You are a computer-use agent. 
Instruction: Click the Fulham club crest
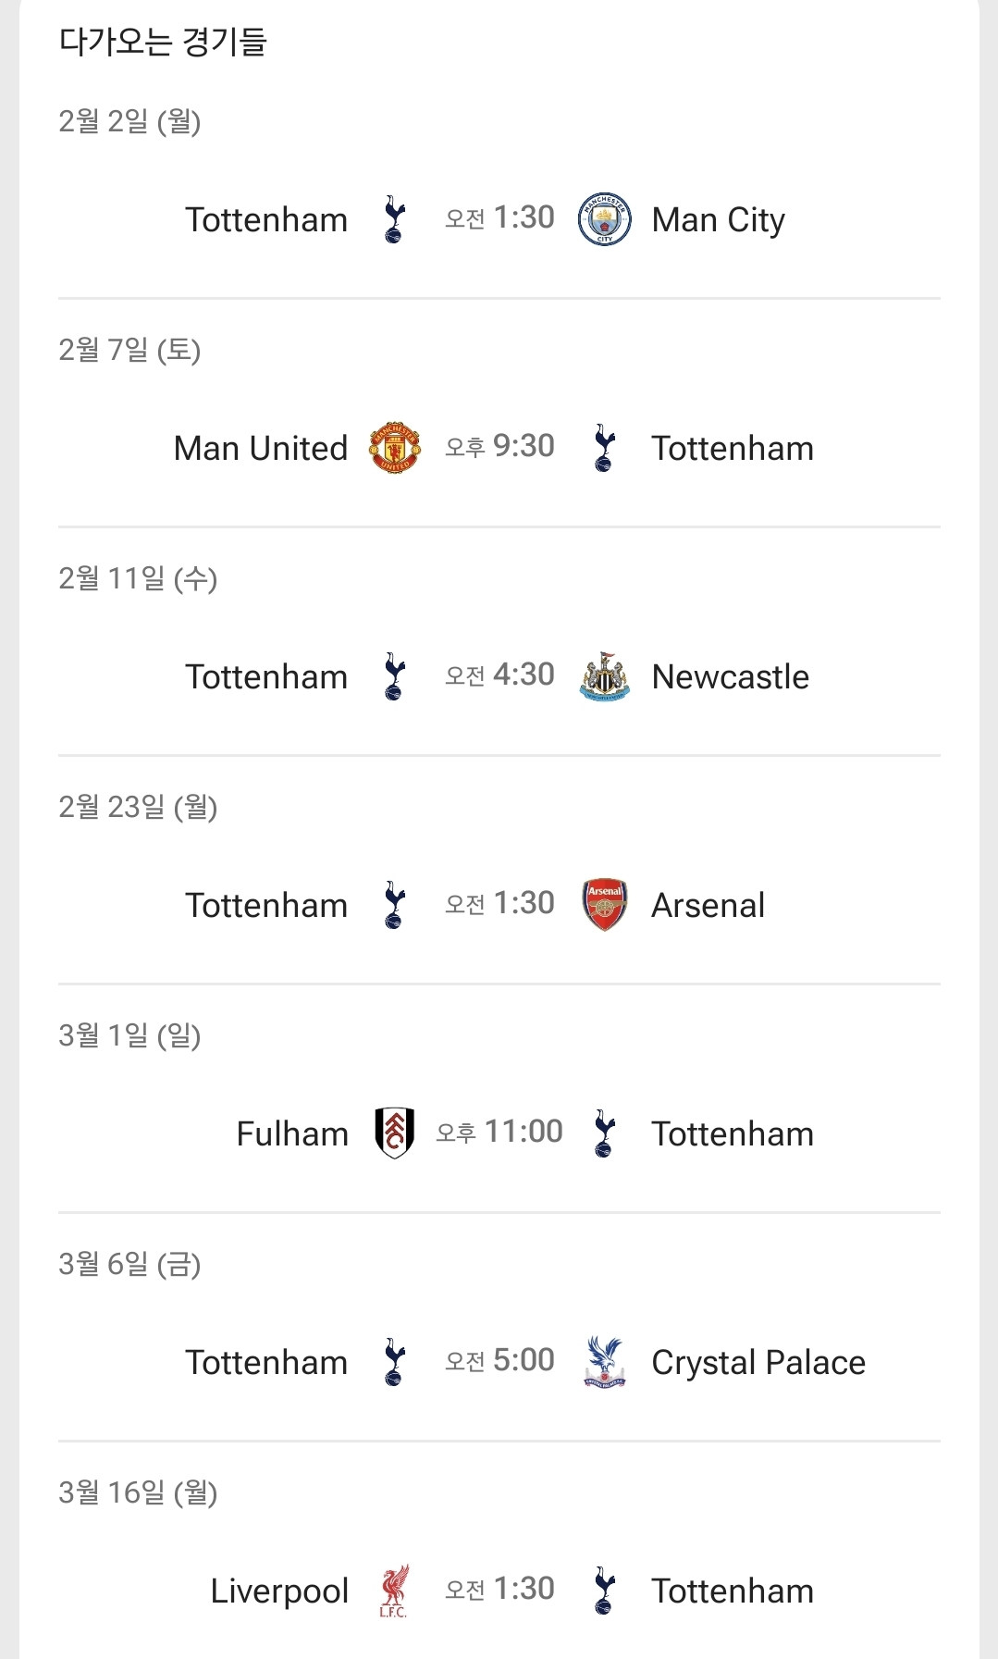[x=394, y=1133]
